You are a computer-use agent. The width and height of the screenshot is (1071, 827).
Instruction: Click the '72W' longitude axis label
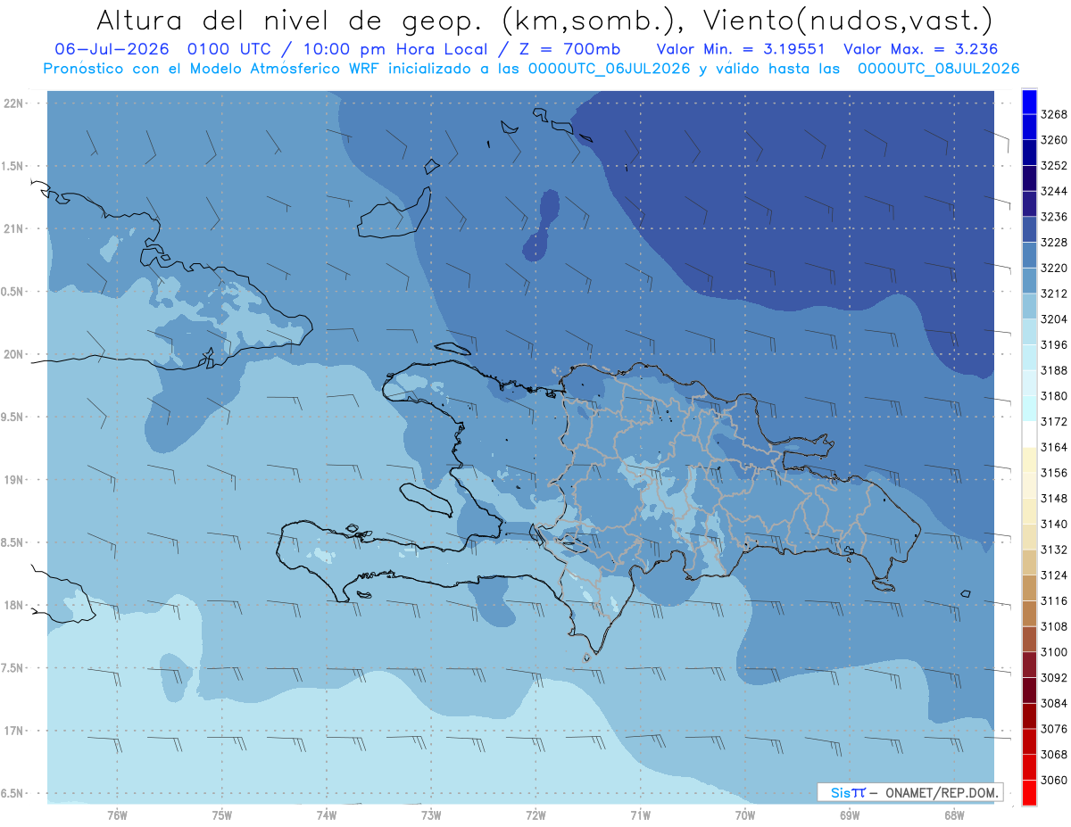[535, 815]
